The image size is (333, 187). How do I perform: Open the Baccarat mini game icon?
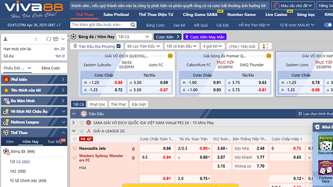point(325,145)
